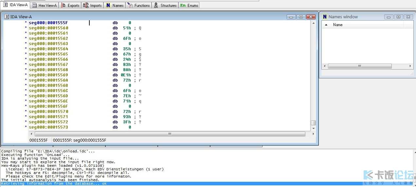
Task: Click IDA View-A vertical scrollbar thumb
Action: pyautogui.click(x=313, y=123)
